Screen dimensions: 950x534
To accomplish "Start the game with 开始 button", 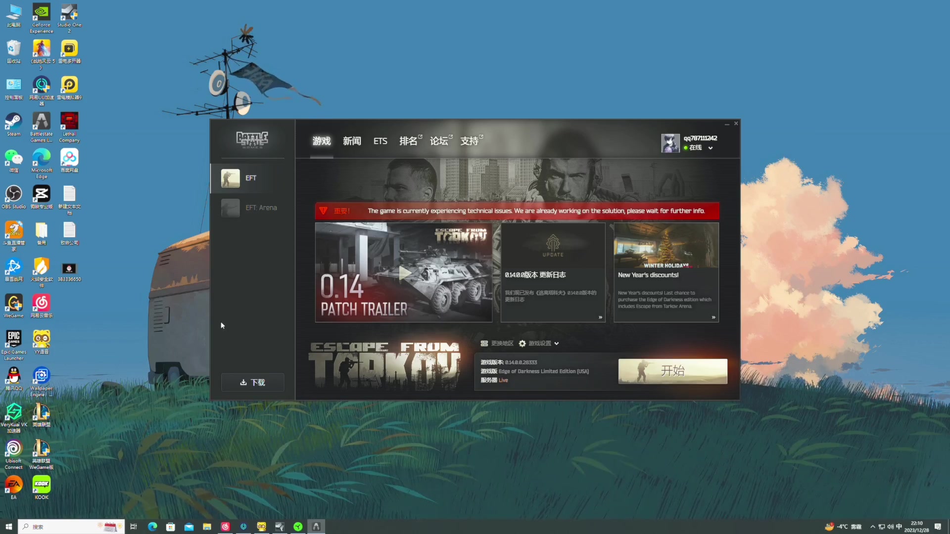I will 672,371.
